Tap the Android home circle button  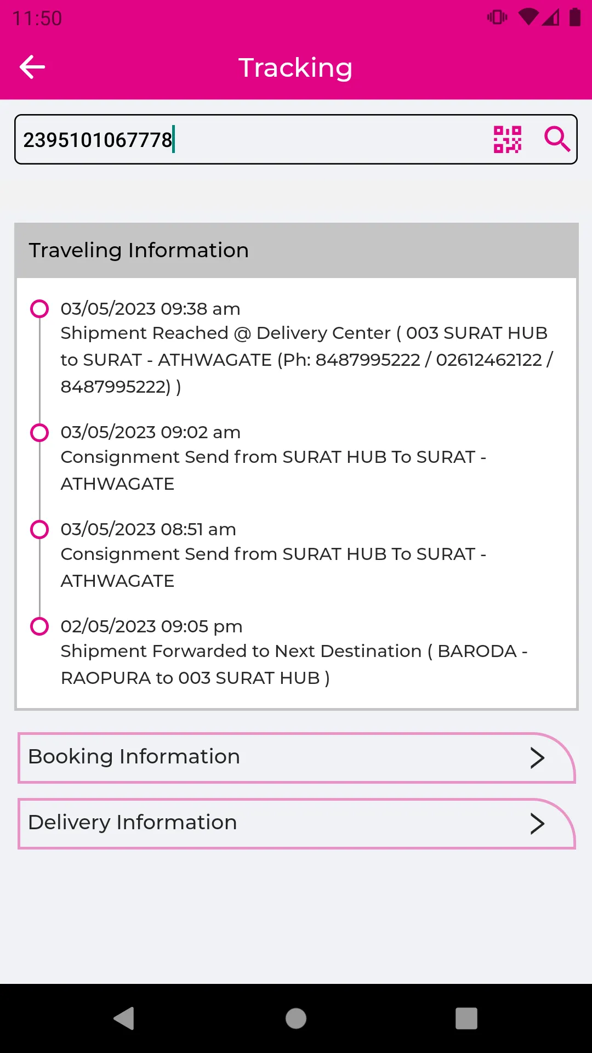(x=296, y=1018)
